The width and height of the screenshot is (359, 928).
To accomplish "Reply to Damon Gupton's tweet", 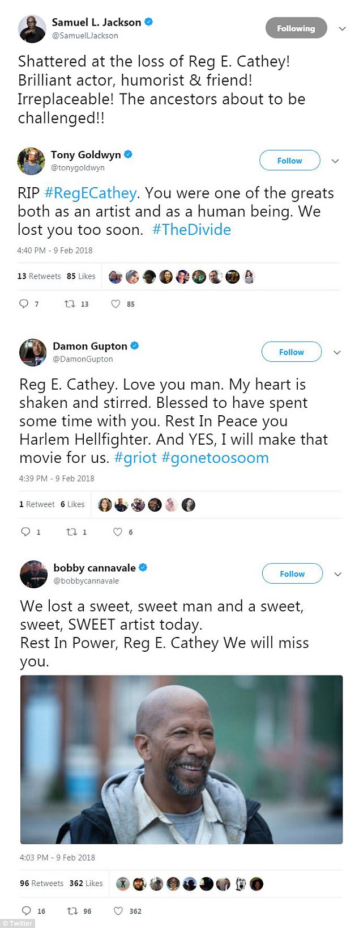I will [x=25, y=532].
